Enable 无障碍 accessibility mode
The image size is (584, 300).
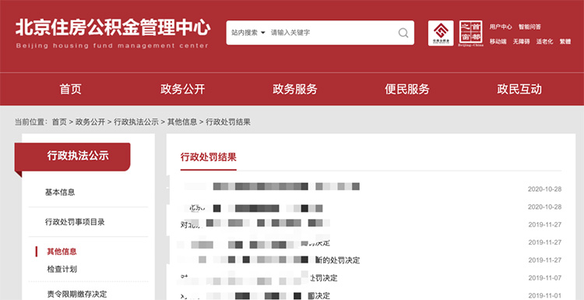pos(521,42)
